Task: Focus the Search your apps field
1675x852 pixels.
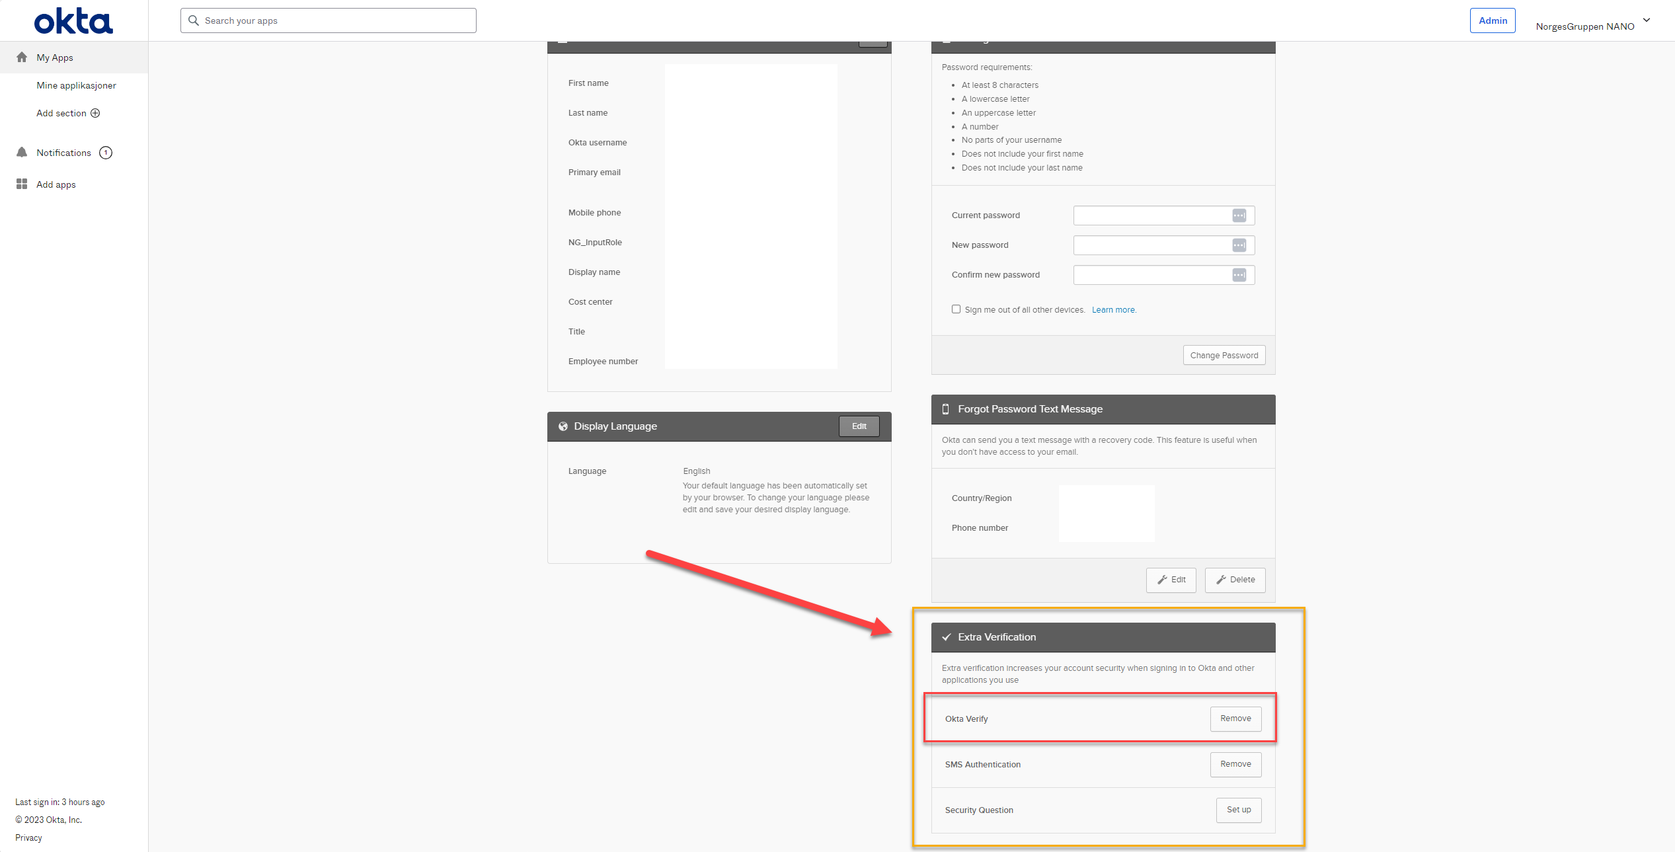Action: (x=328, y=20)
